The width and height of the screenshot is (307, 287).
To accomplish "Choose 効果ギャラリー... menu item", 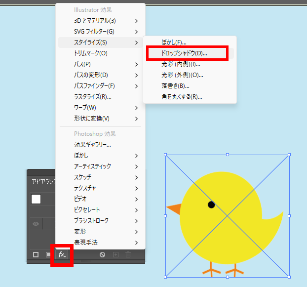I will click(100, 145).
